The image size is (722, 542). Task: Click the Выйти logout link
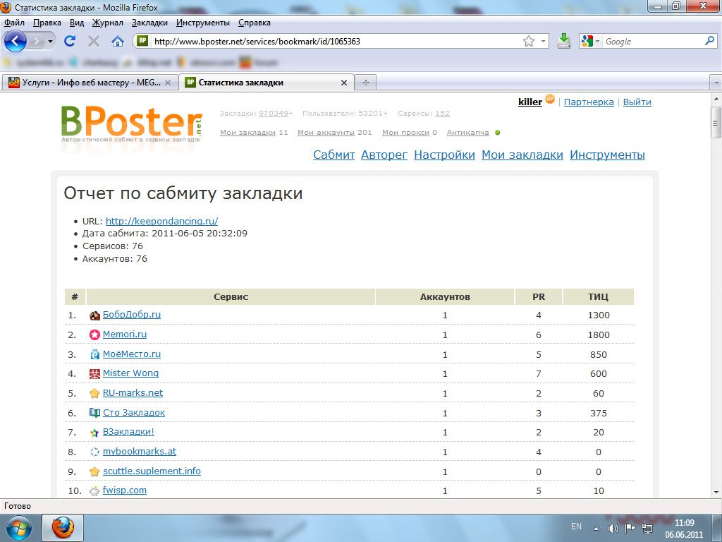pos(637,102)
